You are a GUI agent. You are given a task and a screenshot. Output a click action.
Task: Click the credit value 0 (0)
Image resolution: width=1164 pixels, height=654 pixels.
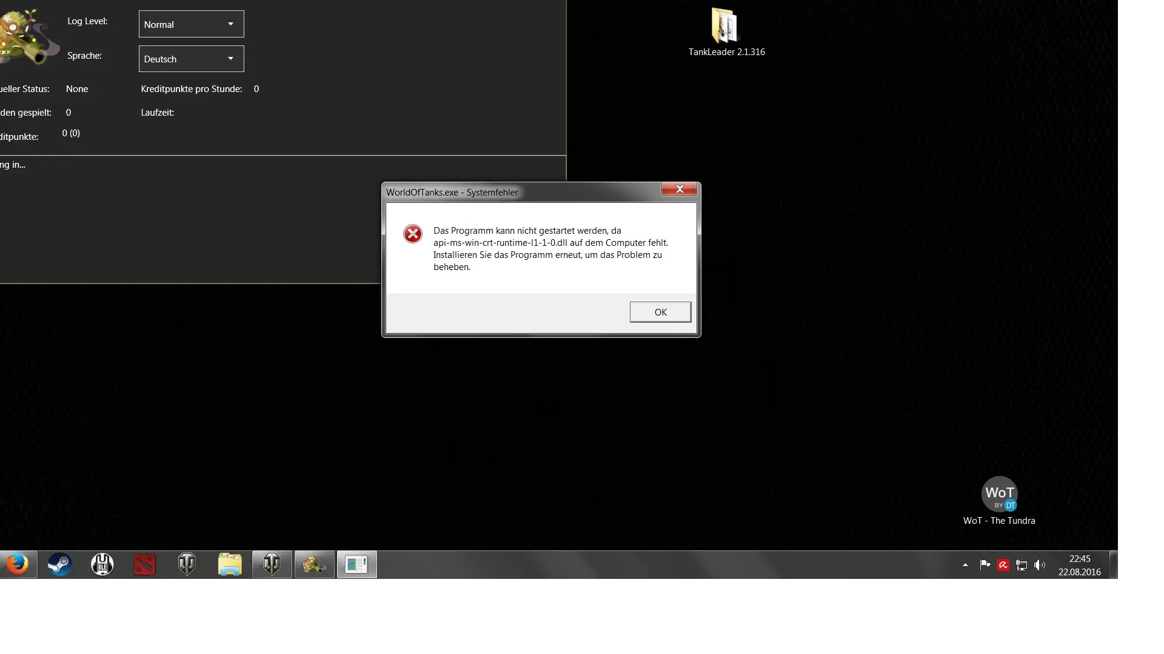point(71,133)
